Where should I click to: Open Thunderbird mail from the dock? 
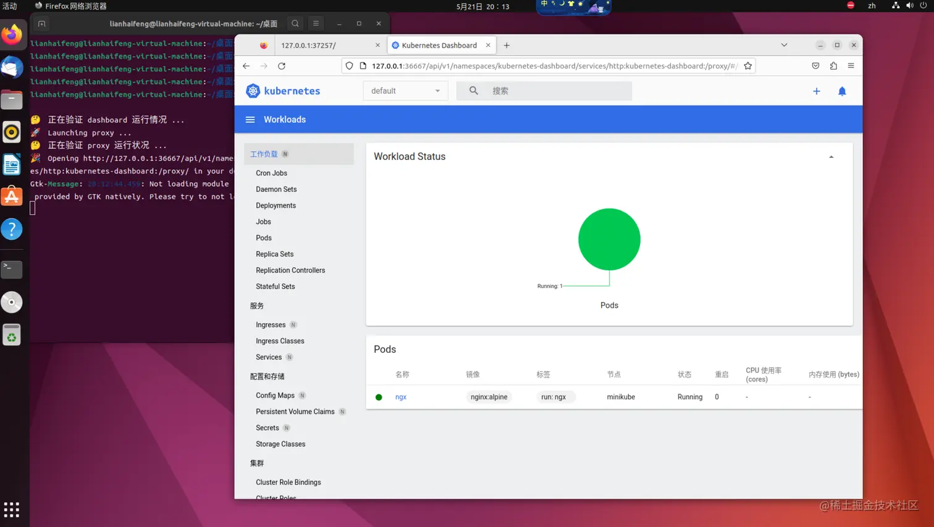pyautogui.click(x=12, y=67)
